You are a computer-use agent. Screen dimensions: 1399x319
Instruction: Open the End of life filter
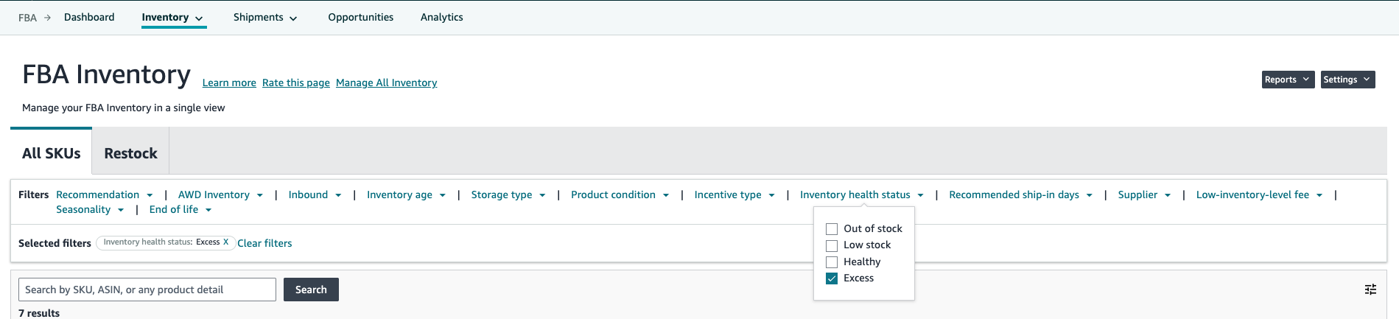pyautogui.click(x=180, y=209)
